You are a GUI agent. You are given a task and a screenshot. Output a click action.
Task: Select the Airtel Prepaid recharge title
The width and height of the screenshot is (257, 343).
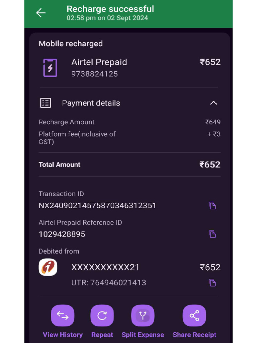click(99, 62)
